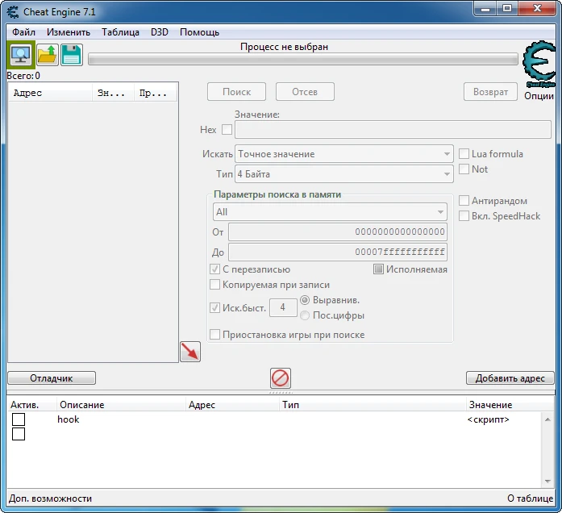
Task: Open the process selection computer icon
Action: coord(21,55)
